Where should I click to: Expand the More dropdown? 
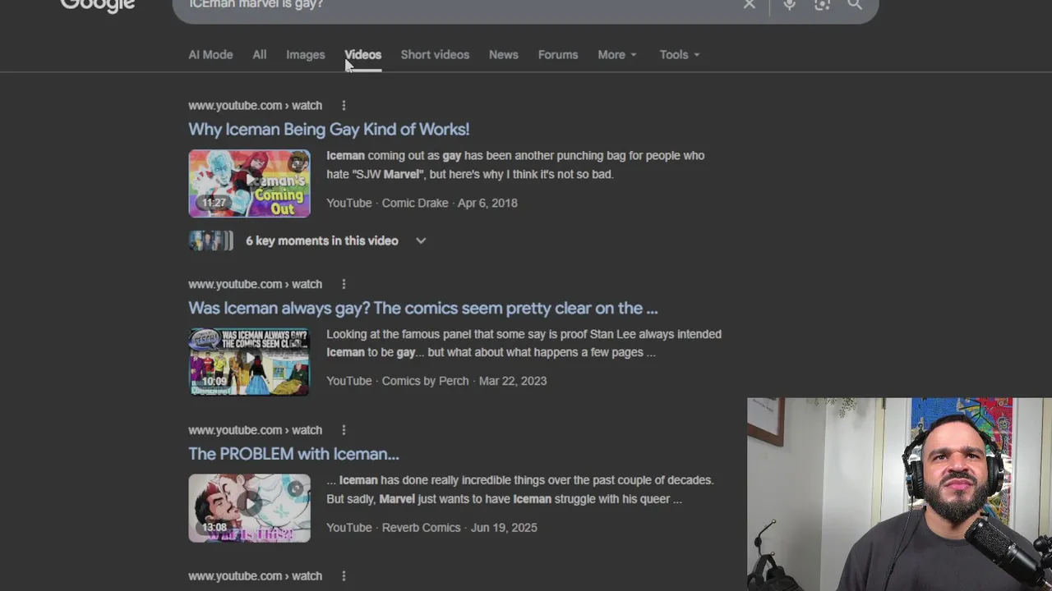(x=617, y=54)
